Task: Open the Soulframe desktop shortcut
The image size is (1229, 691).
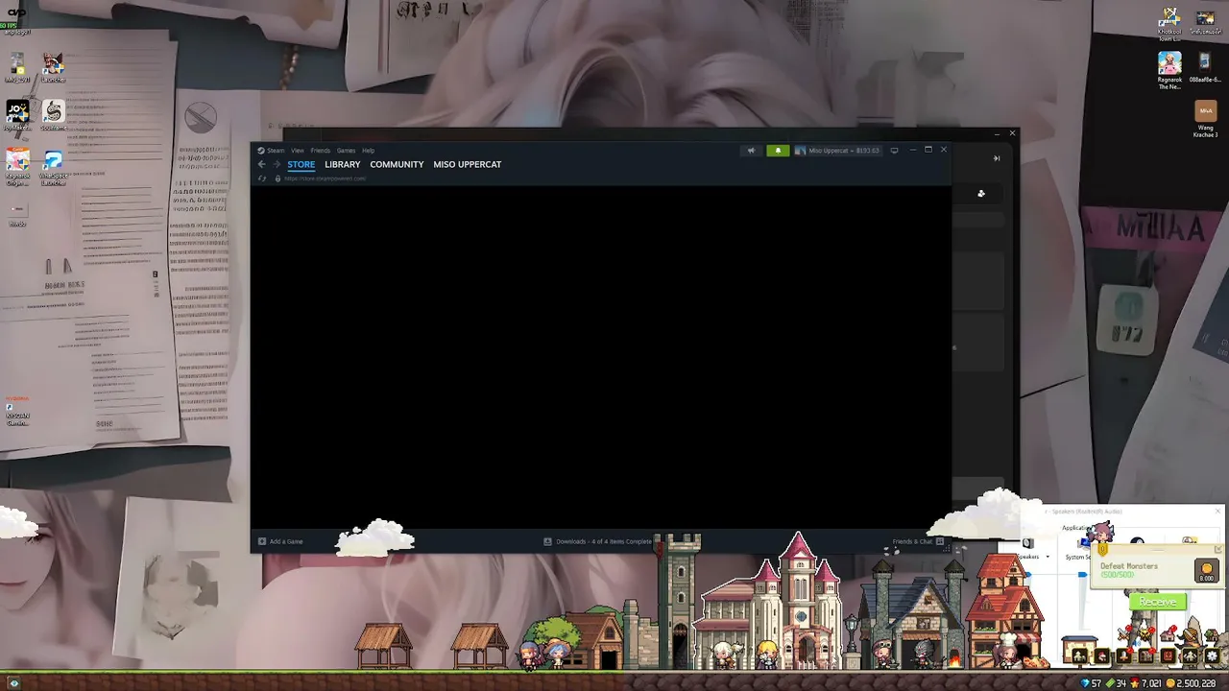Action: pyautogui.click(x=53, y=115)
